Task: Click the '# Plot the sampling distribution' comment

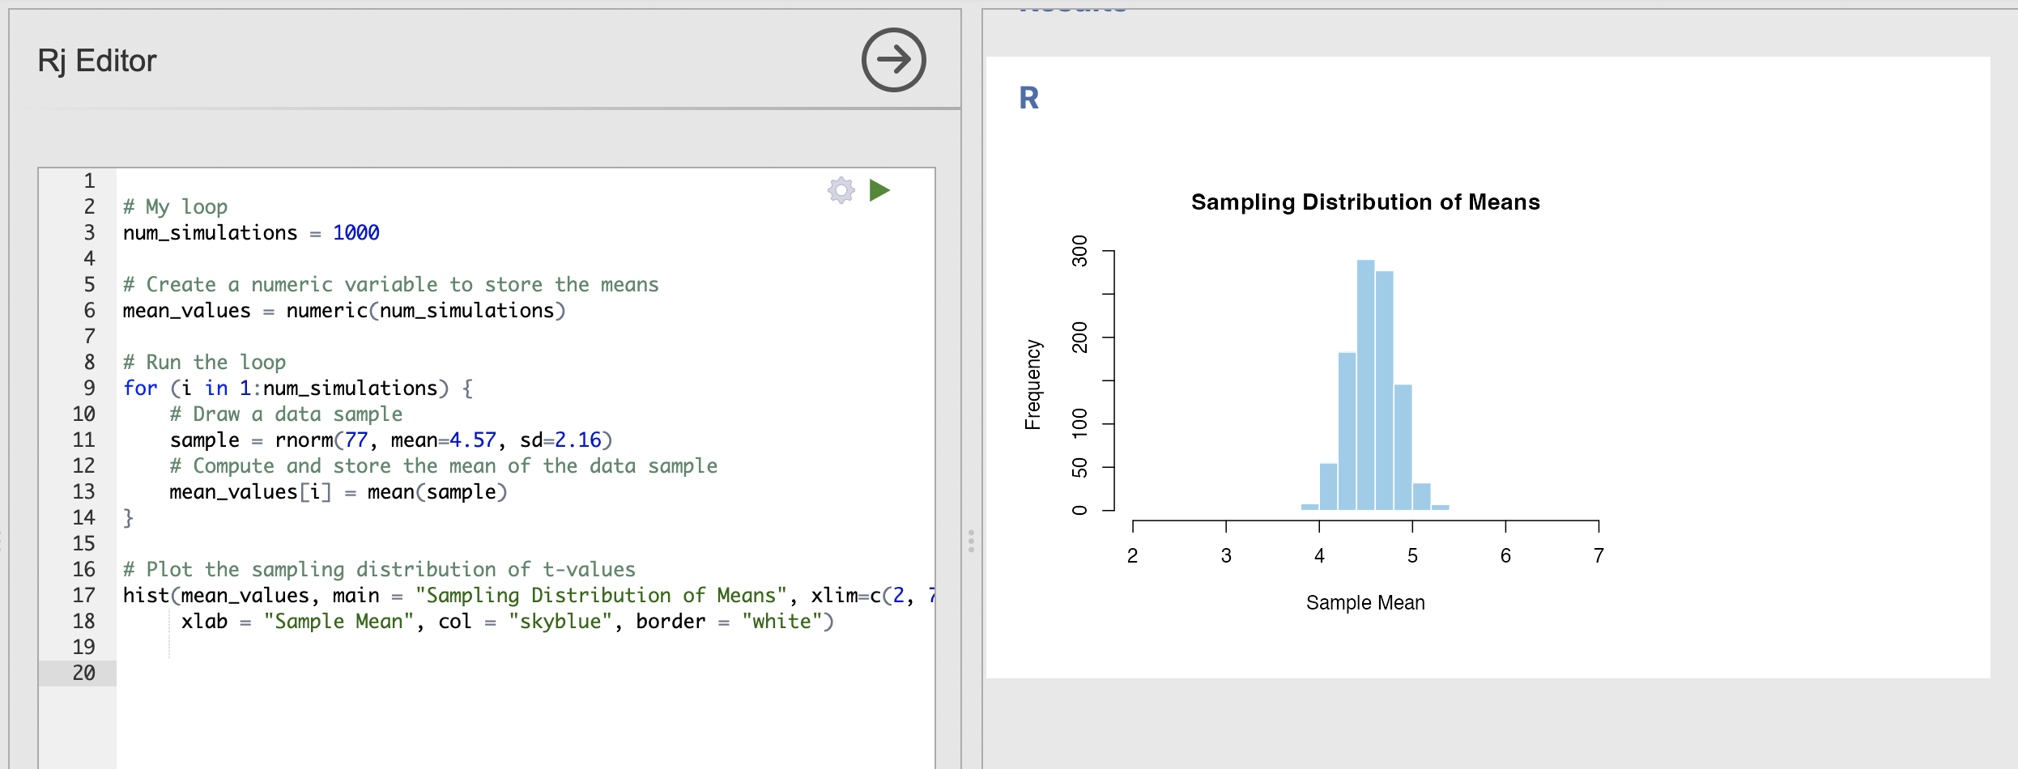Action: pyautogui.click(x=379, y=569)
